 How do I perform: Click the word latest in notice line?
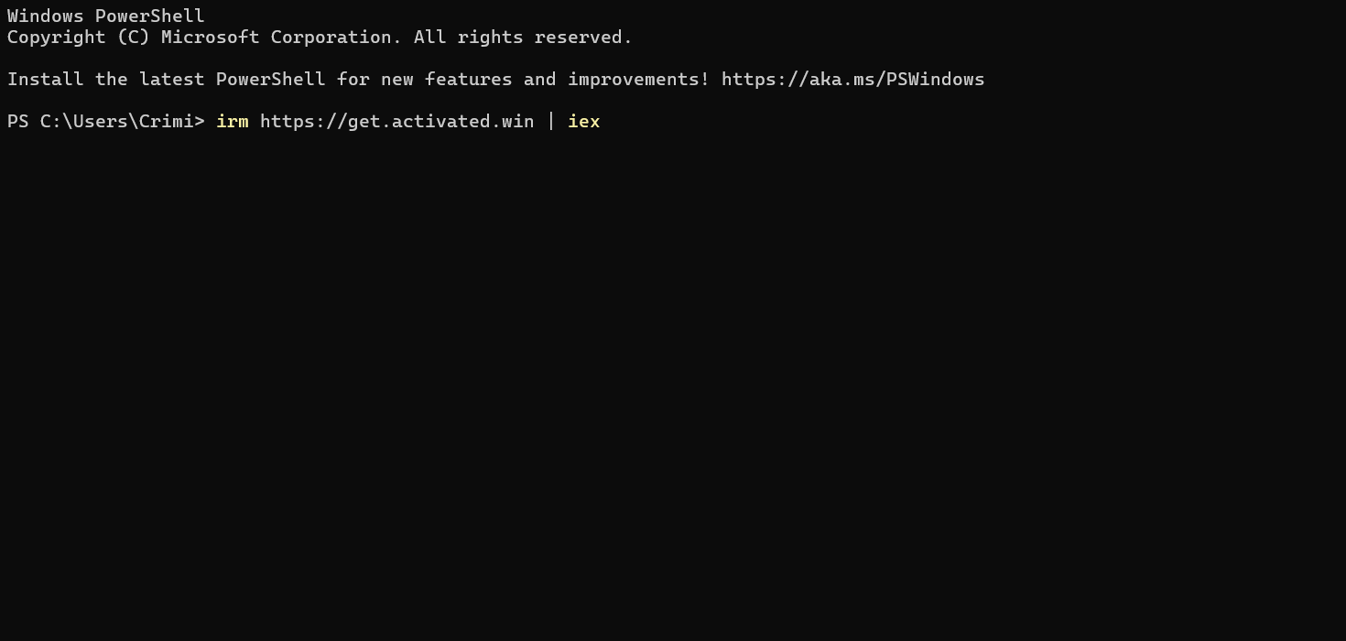point(172,79)
